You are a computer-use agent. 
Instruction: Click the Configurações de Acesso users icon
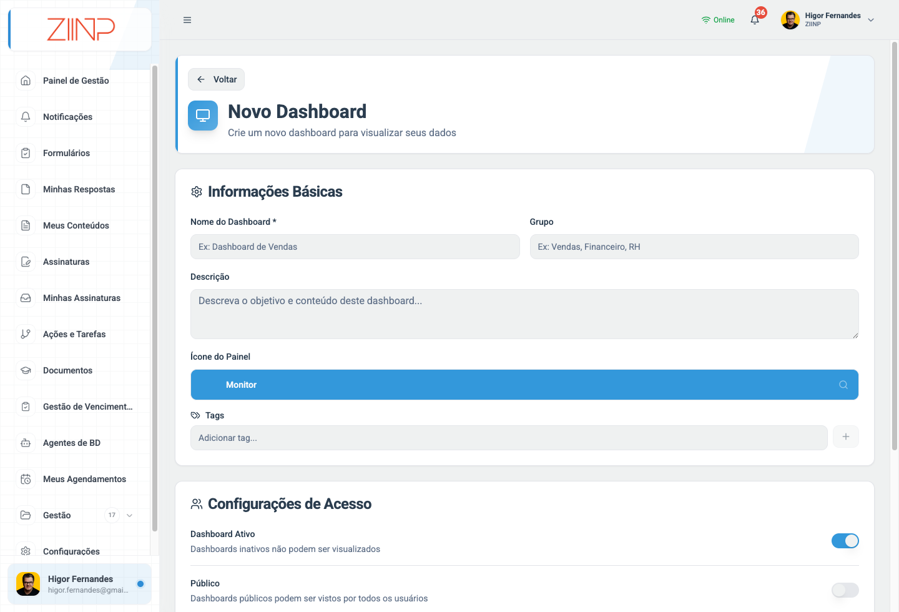(197, 504)
